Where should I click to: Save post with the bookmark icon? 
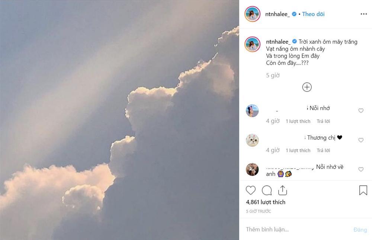click(x=363, y=191)
